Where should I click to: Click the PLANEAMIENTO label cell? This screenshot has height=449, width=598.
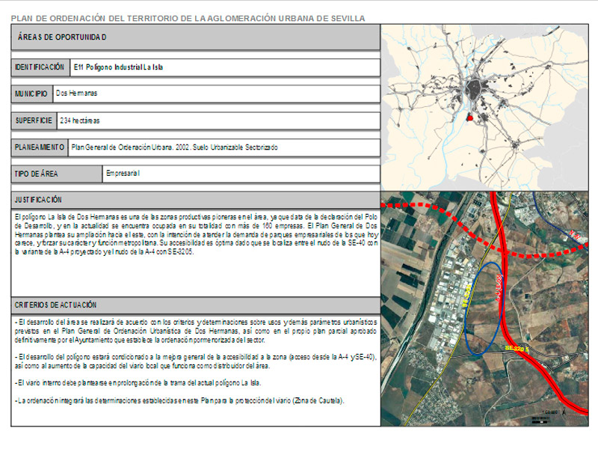(40, 147)
